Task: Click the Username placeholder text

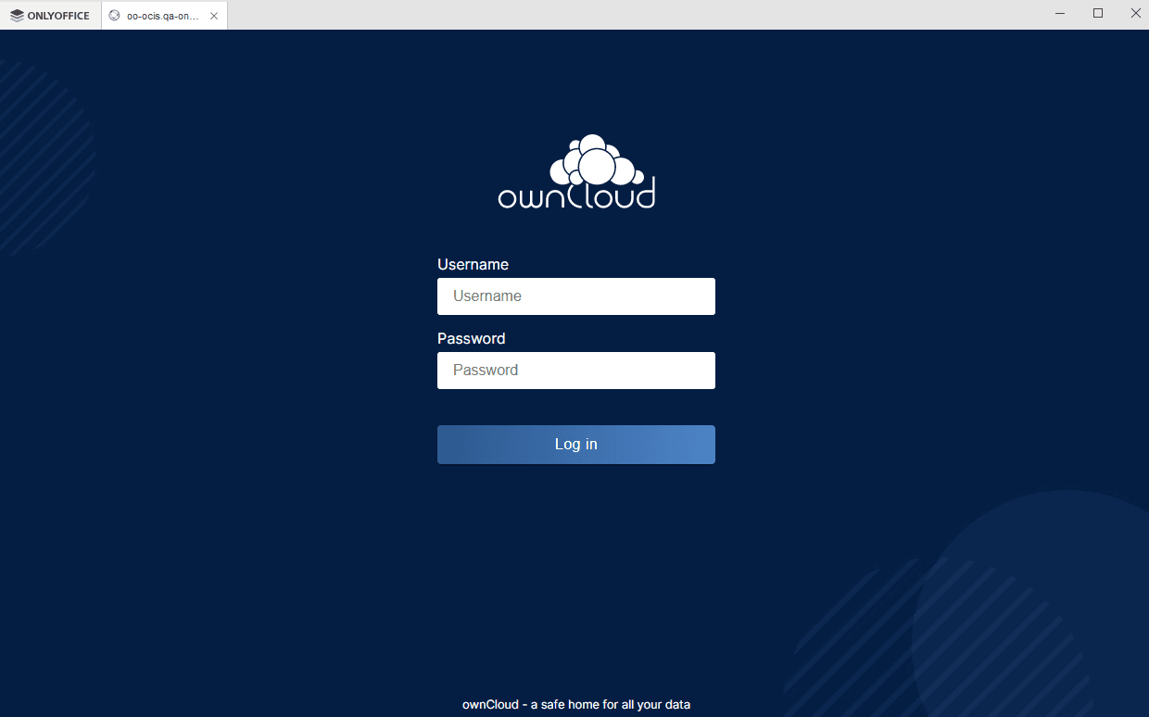Action: (x=486, y=296)
